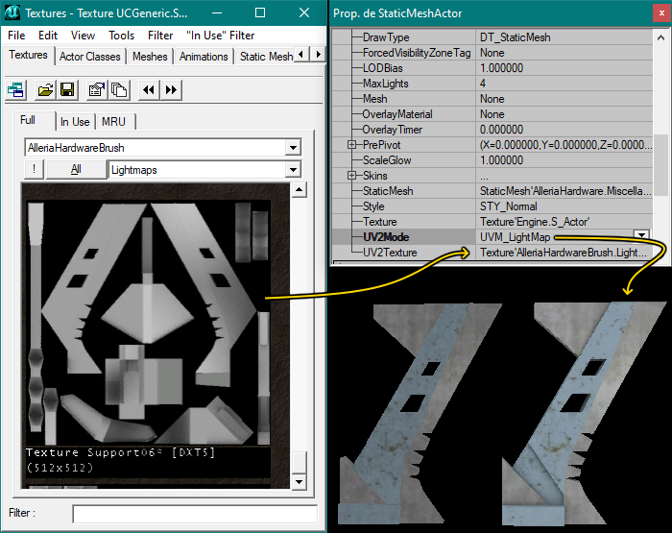This screenshot has width=672, height=533.
Task: Expand the Skins property node
Action: 352,176
